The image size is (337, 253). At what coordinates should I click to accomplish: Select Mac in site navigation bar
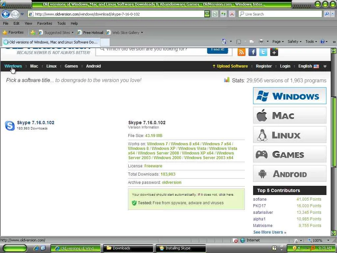click(34, 66)
